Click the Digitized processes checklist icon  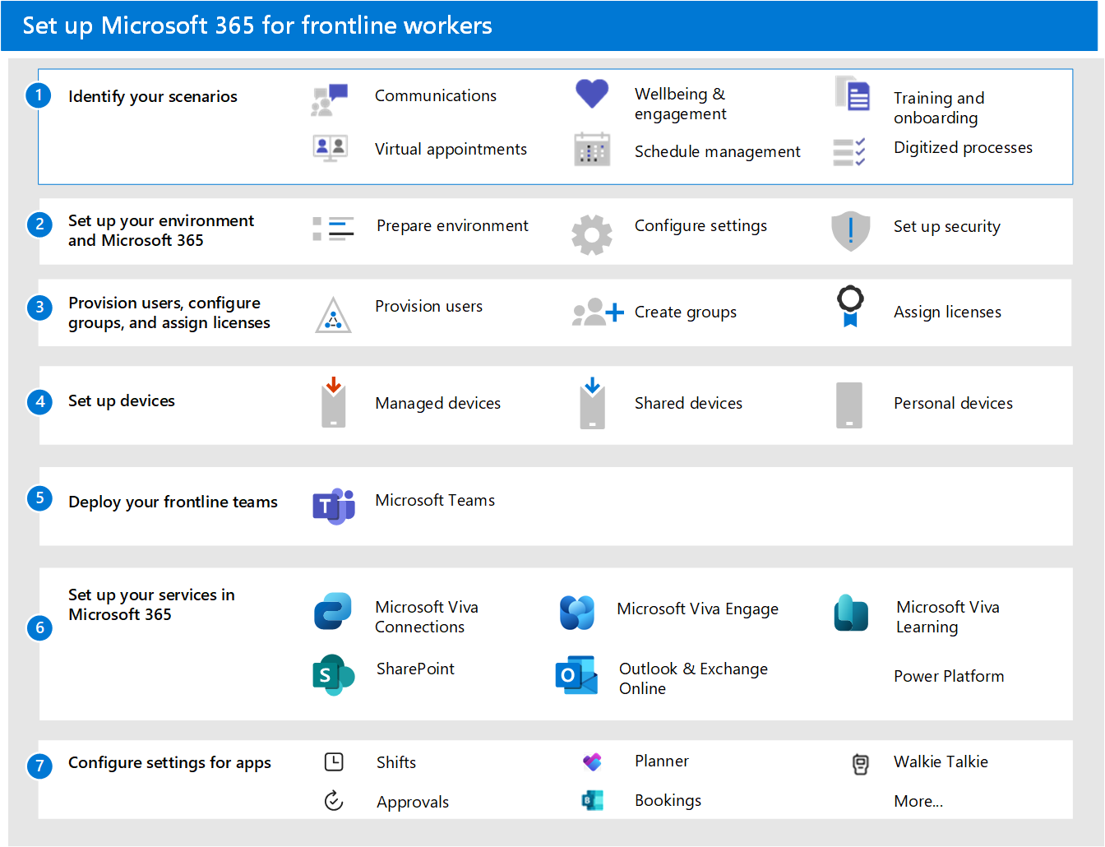849,152
